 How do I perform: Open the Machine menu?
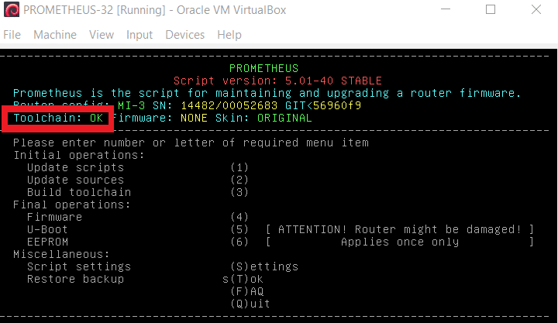pyautogui.click(x=55, y=35)
